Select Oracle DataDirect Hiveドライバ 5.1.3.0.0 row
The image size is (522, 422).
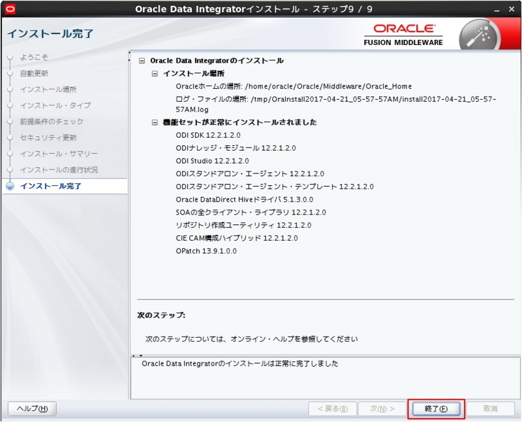[x=244, y=200]
